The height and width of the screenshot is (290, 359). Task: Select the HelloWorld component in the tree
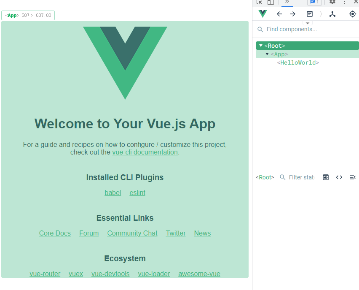point(298,62)
